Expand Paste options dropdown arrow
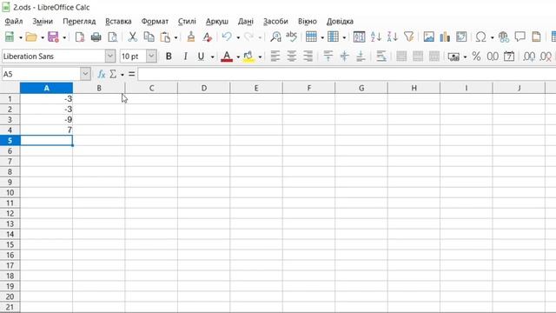Viewport: 556px width, 313px height. point(175,37)
